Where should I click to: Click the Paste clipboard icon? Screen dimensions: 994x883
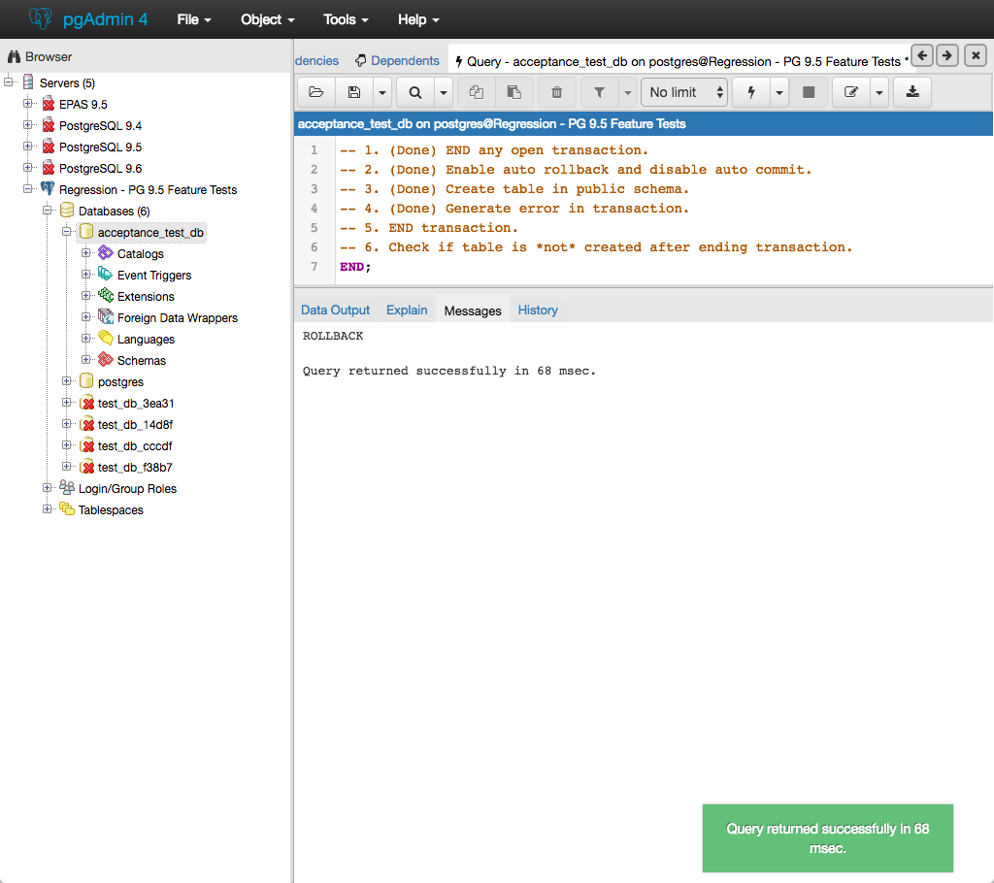coord(514,92)
